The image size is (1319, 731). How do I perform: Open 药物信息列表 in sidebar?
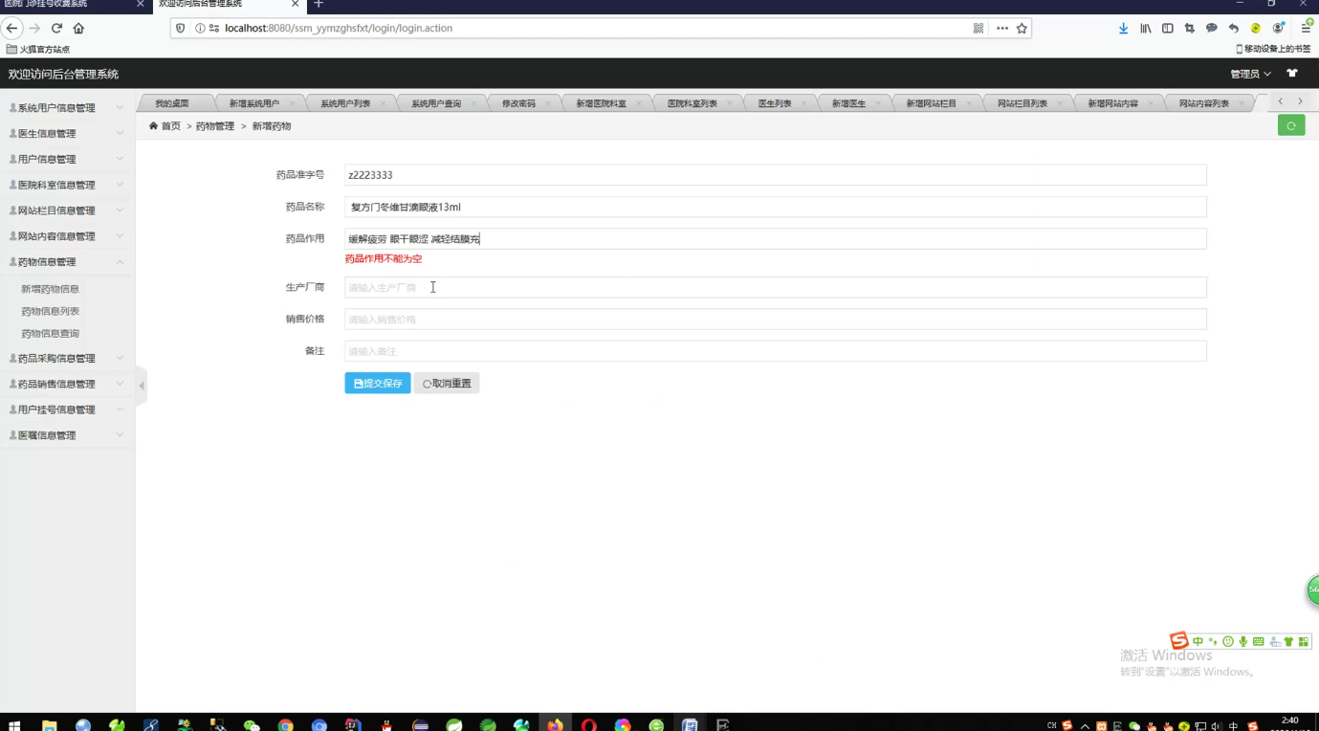click(50, 311)
